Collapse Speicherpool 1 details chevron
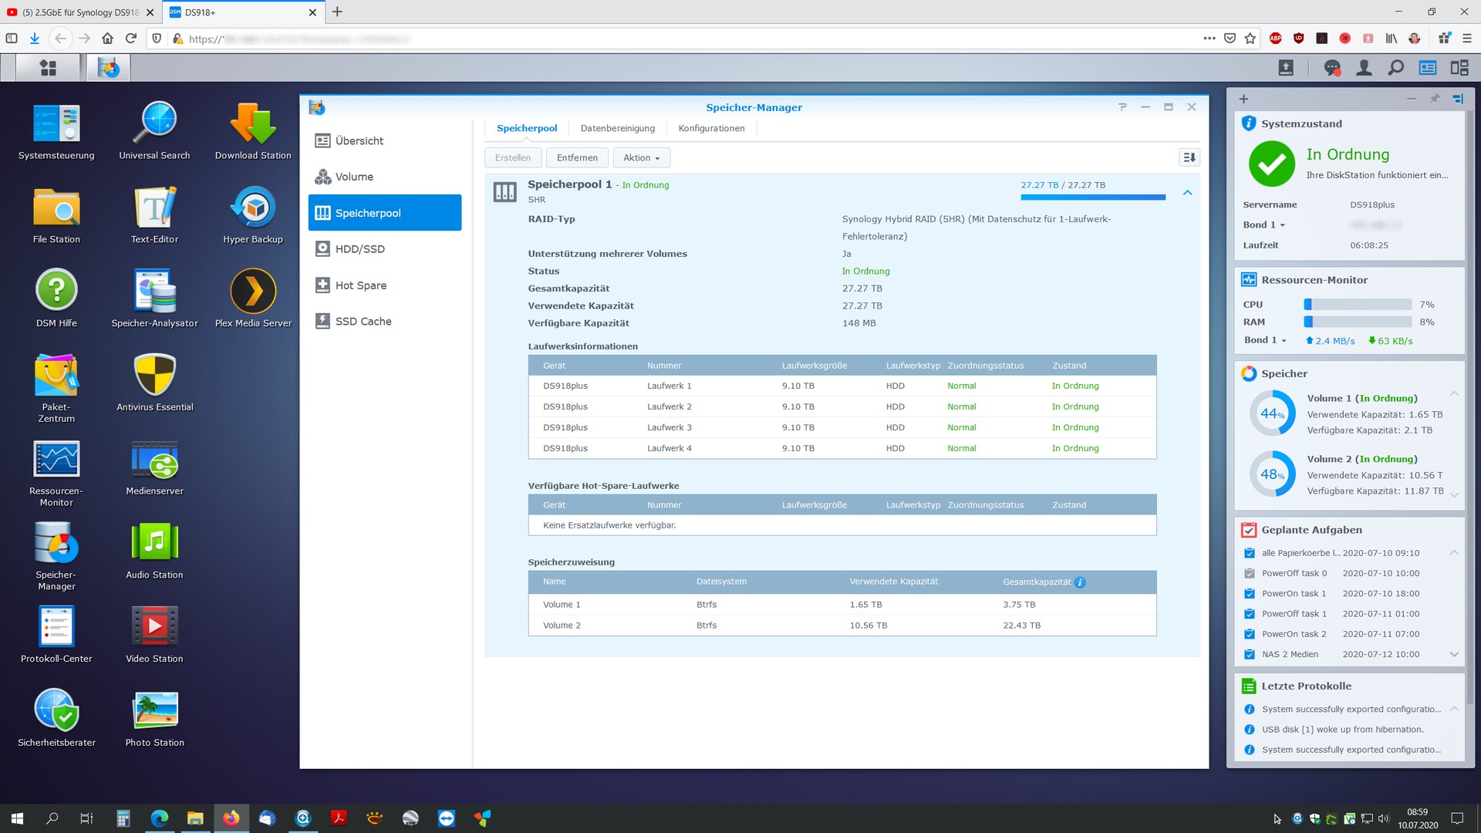The height and width of the screenshot is (833, 1481). 1187,192
